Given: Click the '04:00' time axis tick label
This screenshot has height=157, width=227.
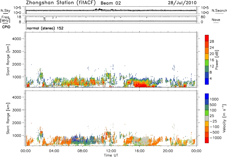Looking at the screenshot, I should 54,151.
